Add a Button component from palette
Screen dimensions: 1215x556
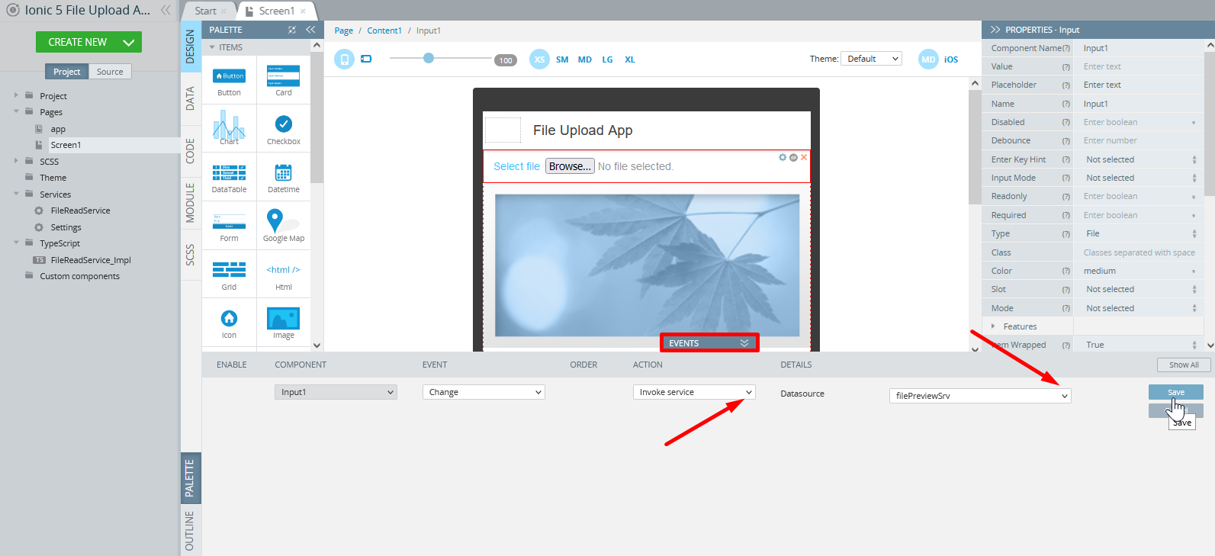(229, 81)
